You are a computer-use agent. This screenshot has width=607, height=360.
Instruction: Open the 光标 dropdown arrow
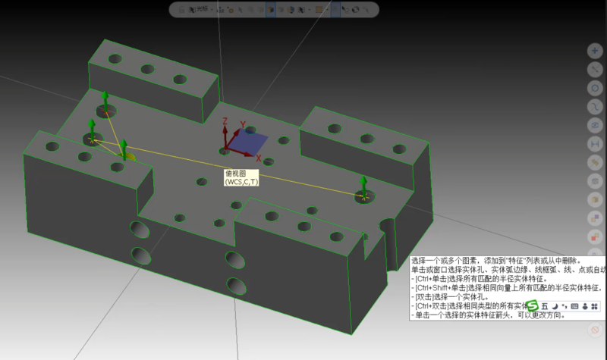(x=212, y=10)
